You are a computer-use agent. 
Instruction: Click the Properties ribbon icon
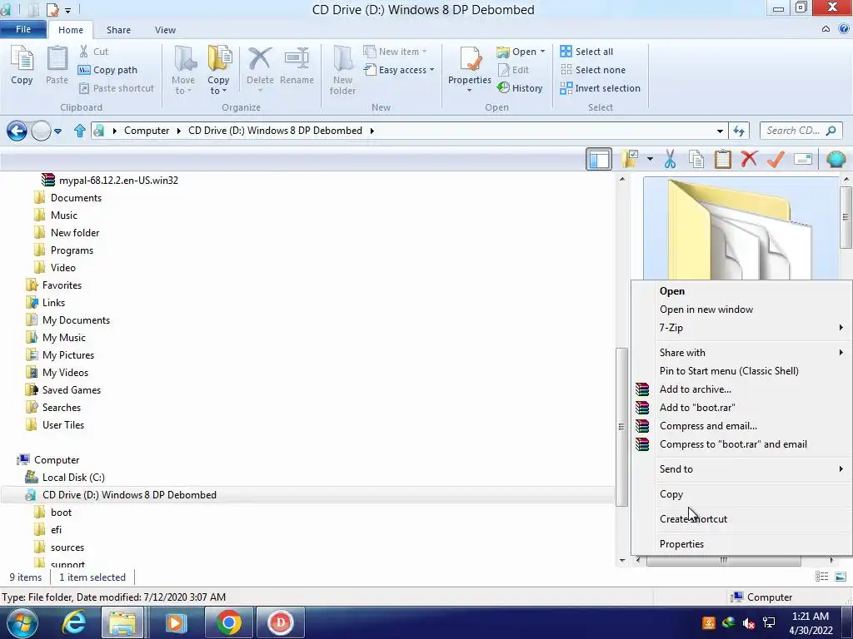pyautogui.click(x=470, y=65)
